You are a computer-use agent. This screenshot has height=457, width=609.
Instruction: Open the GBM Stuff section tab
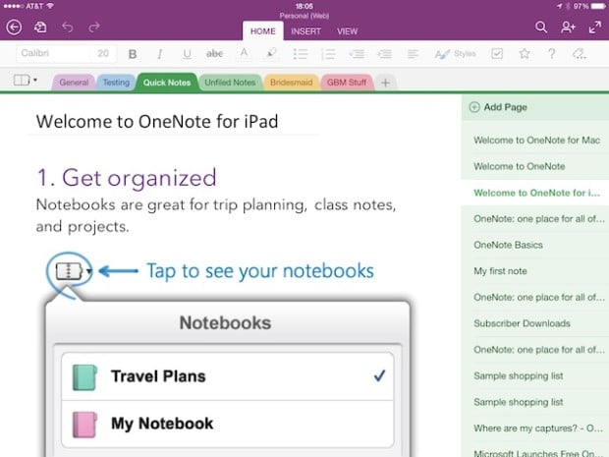(347, 83)
